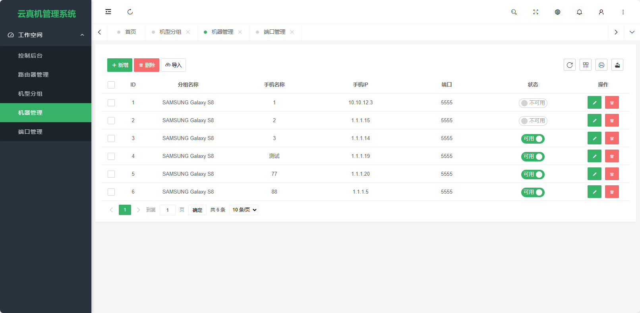
Task: Switch to the 端口管理 tab
Action: (x=274, y=32)
